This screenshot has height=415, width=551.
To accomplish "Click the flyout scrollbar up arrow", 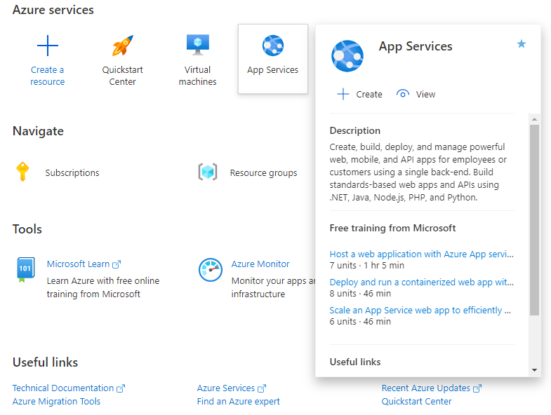I will [534, 119].
